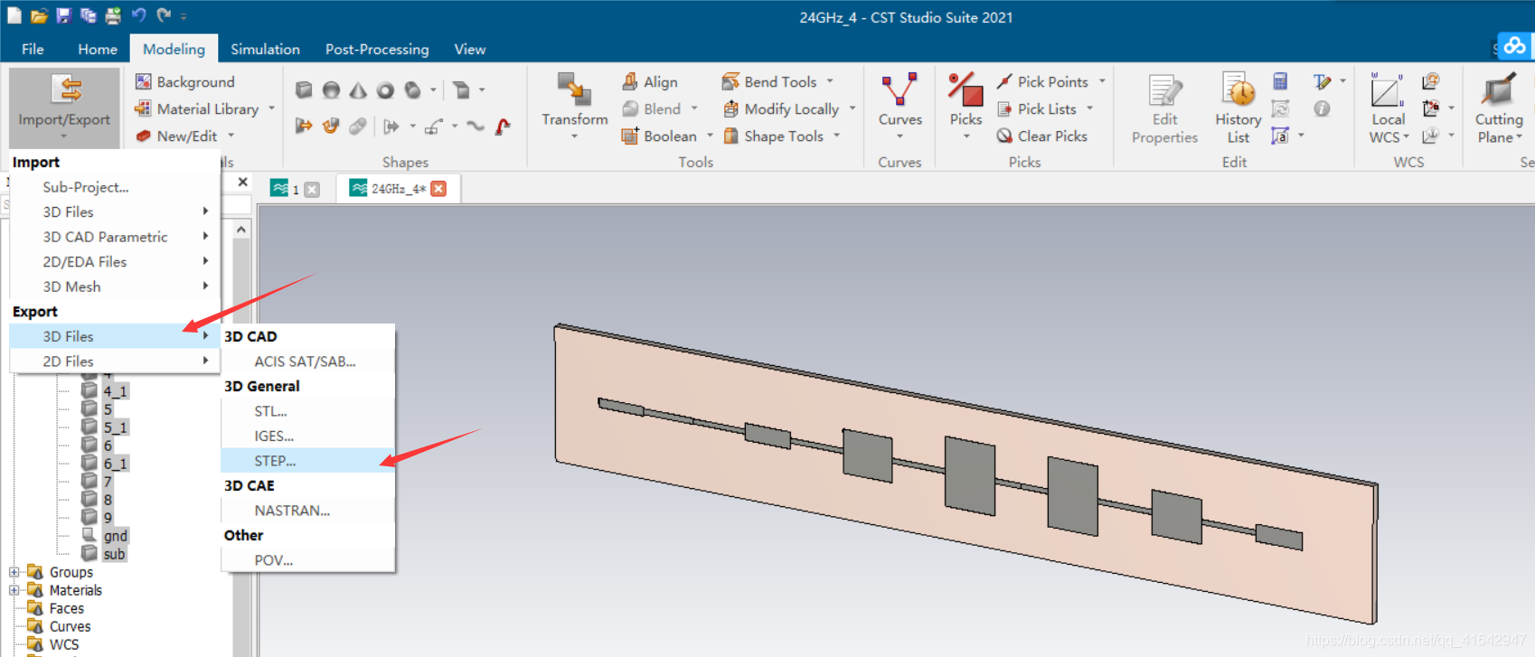The image size is (1535, 657).
Task: Open the Material Library
Action: coord(197,108)
